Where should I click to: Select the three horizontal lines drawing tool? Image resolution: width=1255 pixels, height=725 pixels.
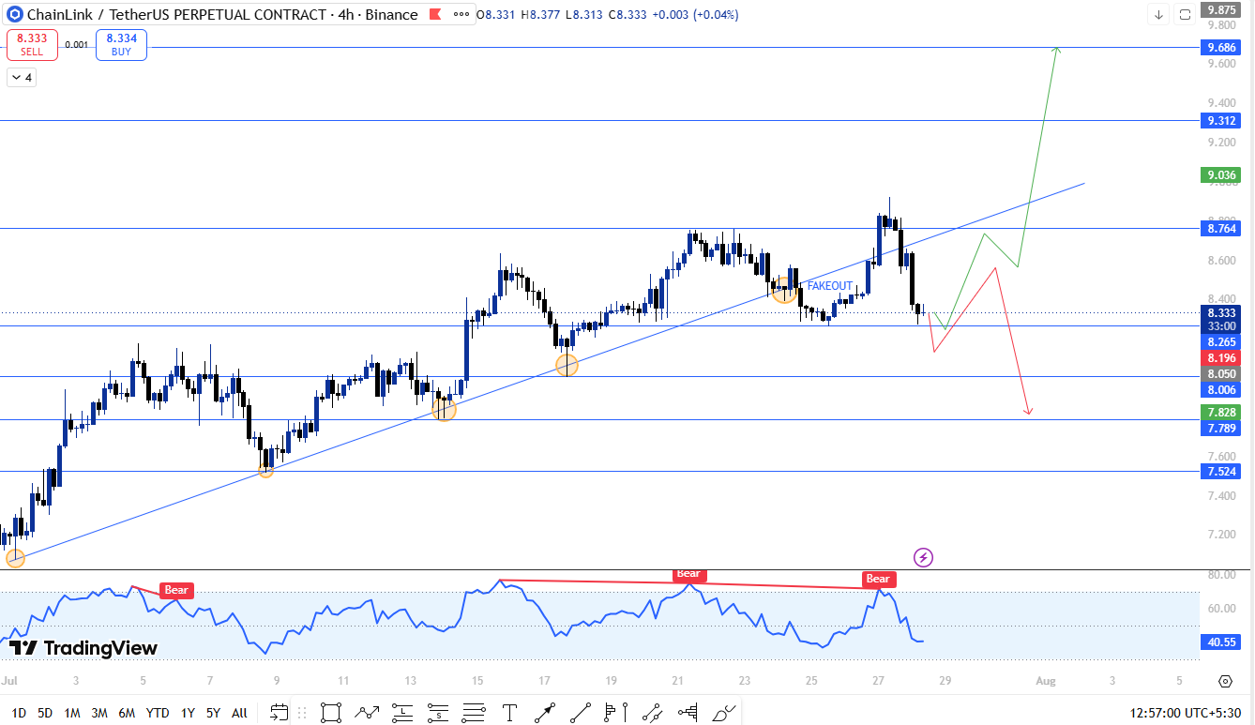[x=474, y=713]
